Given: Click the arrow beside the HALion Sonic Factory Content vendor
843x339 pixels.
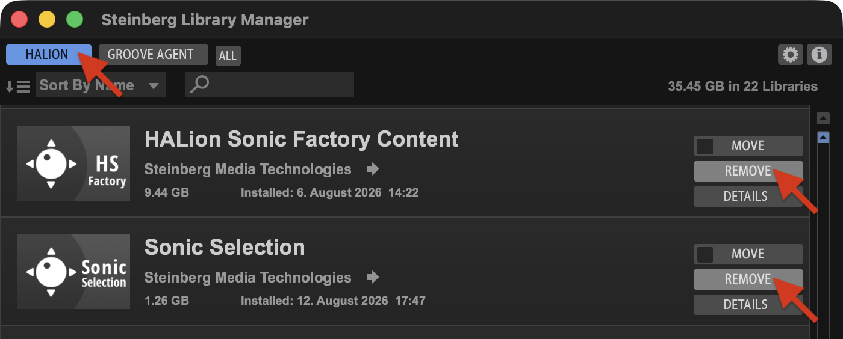Looking at the screenshot, I should [x=373, y=169].
